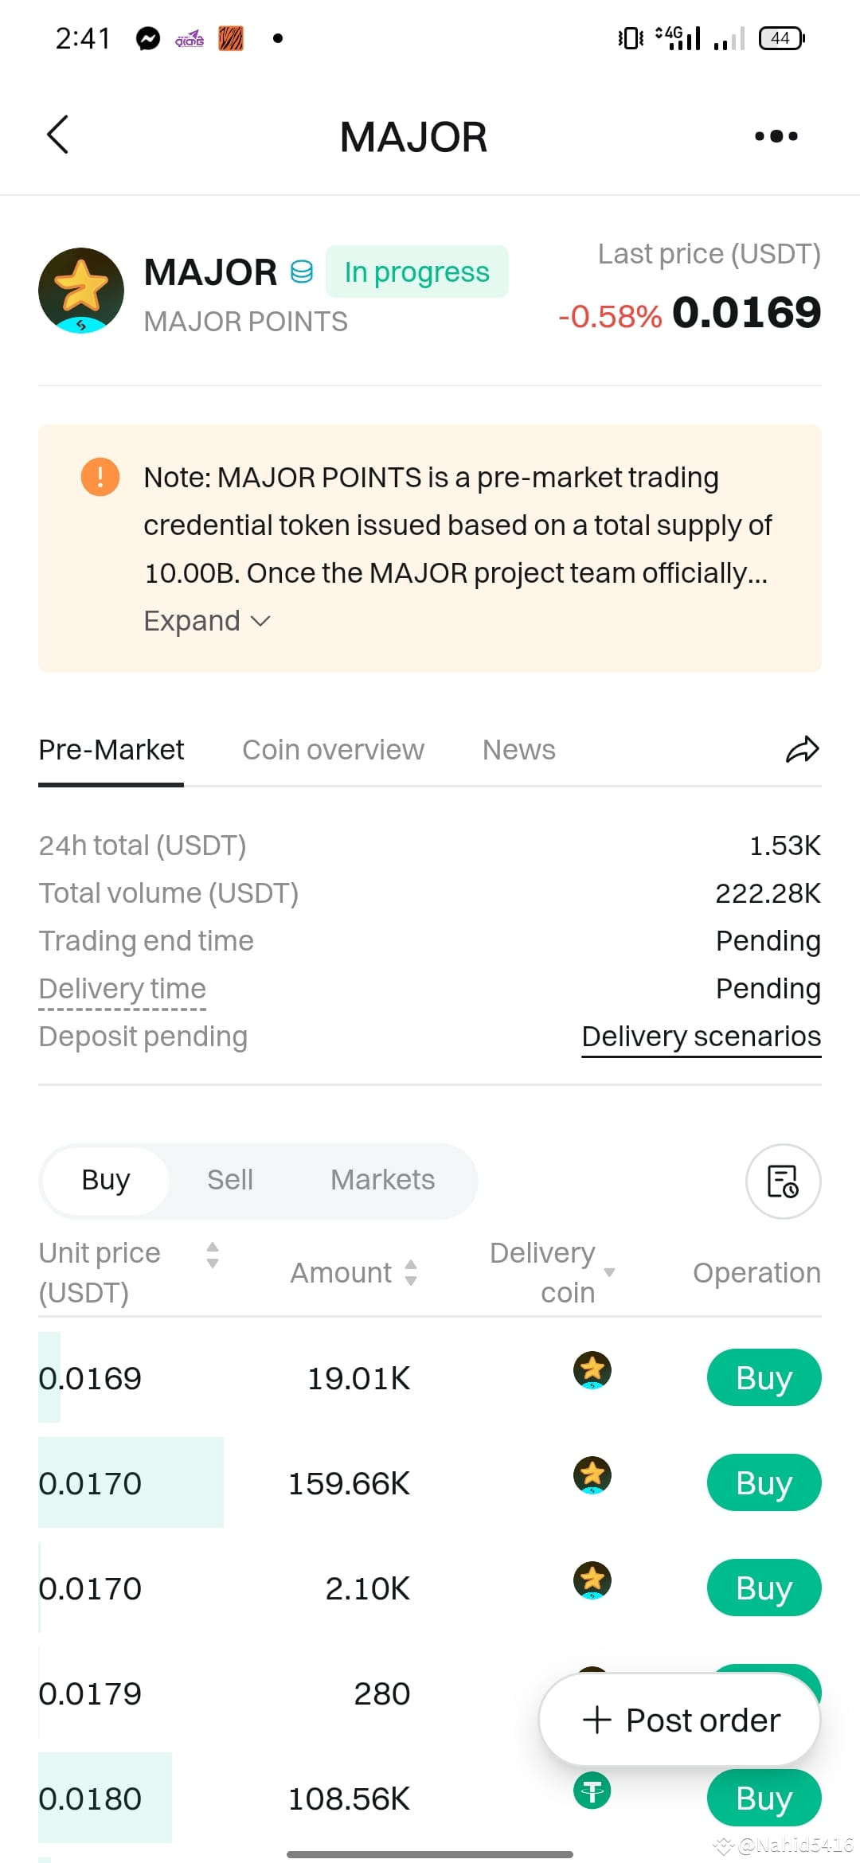Tap the Messenger notification icon
The width and height of the screenshot is (860, 1863).
tap(148, 38)
